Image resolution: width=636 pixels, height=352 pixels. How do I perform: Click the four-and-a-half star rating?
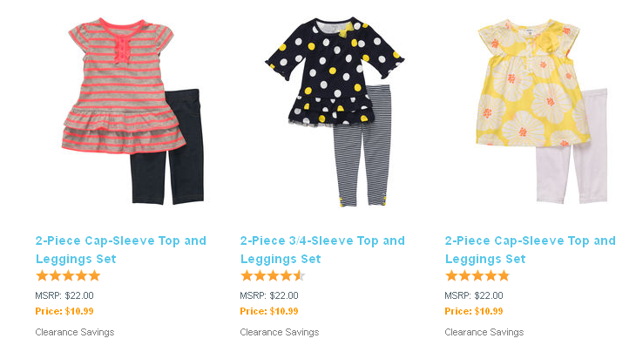273,276
